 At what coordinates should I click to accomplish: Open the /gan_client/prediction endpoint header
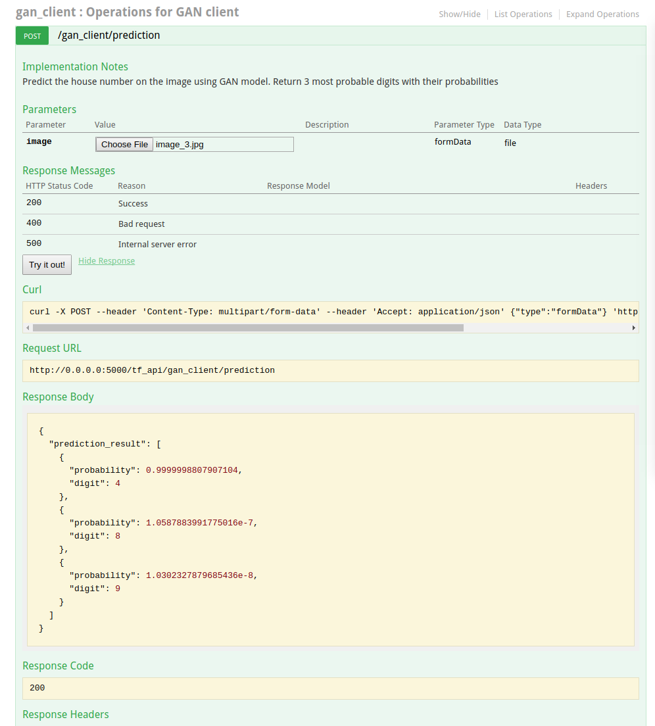pyautogui.click(x=110, y=35)
